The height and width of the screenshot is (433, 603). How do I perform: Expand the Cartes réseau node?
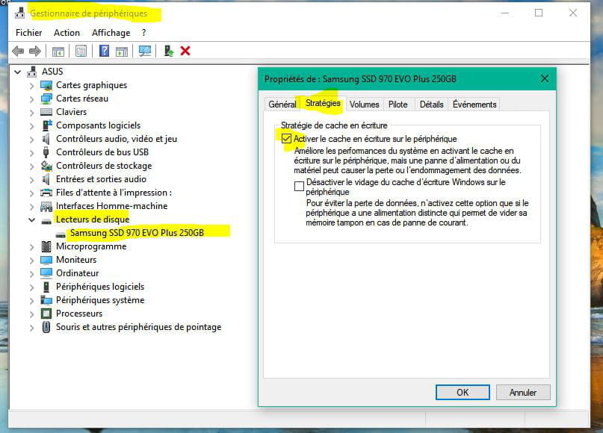point(31,99)
